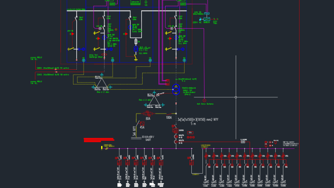The width and height of the screenshot is (334, 188).
Task: Select the cyan rectifier symbol beside 220V AC
Action: pos(207,20)
